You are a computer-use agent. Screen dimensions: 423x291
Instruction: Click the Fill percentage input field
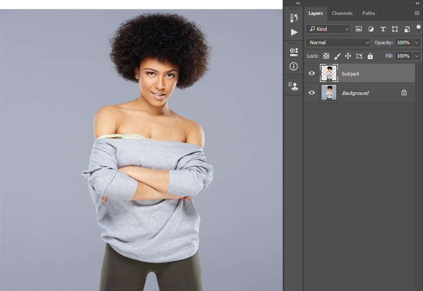(403, 56)
